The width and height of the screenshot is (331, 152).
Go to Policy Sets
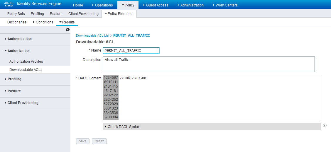point(16,14)
